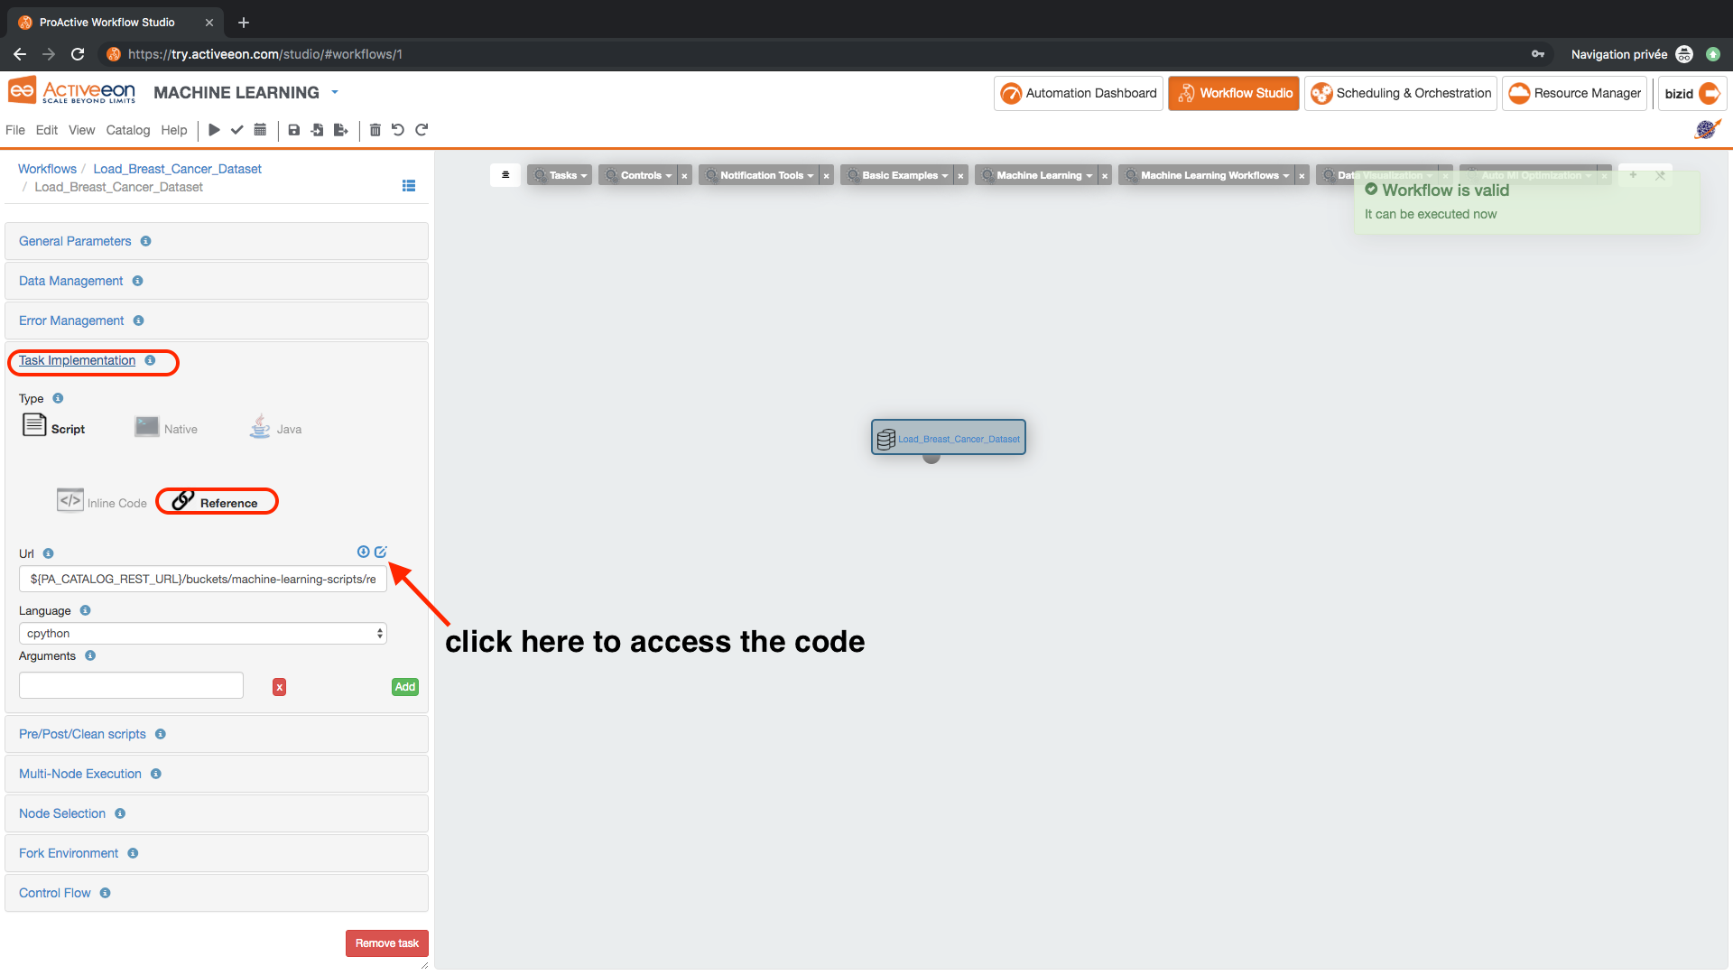Image resolution: width=1733 pixels, height=975 pixels.
Task: Click the redo arrow icon
Action: [422, 130]
